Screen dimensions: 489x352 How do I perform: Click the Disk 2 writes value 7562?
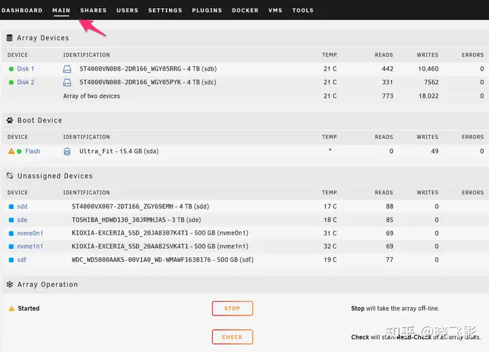(x=431, y=82)
